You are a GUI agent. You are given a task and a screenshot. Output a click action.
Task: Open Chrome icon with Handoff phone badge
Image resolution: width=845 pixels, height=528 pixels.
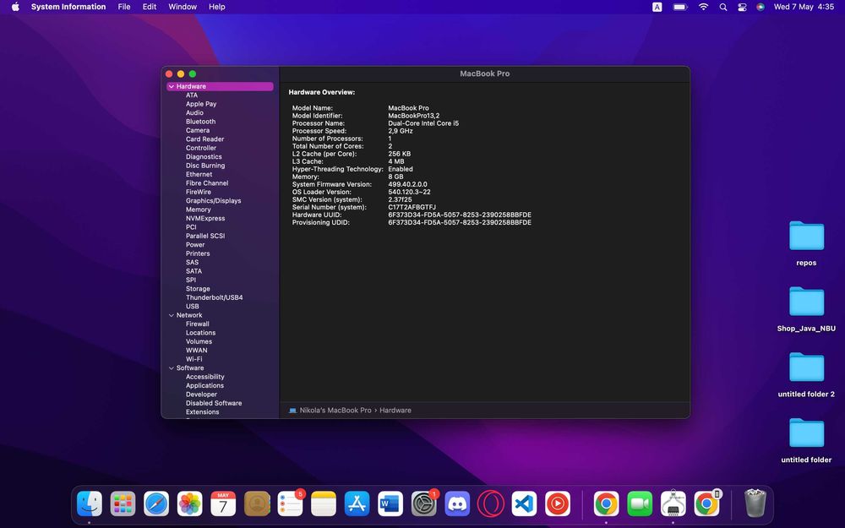706,504
